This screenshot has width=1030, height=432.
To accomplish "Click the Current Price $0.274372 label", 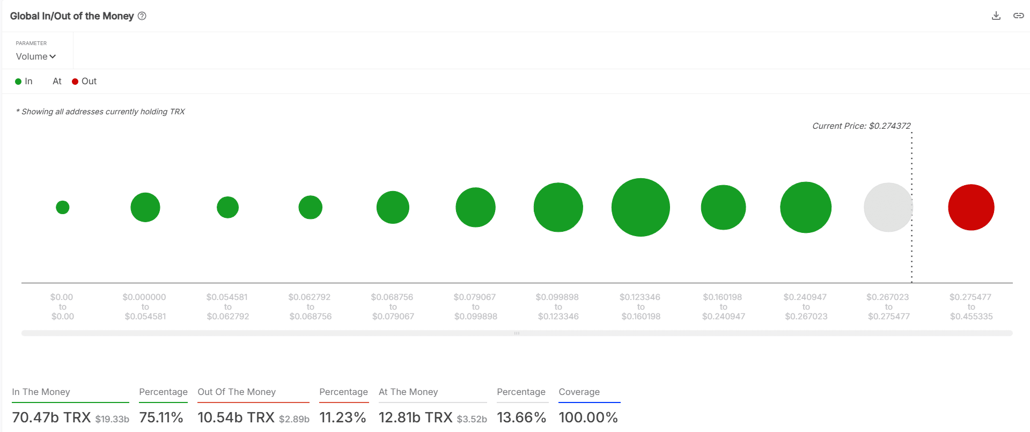I will pyautogui.click(x=861, y=126).
